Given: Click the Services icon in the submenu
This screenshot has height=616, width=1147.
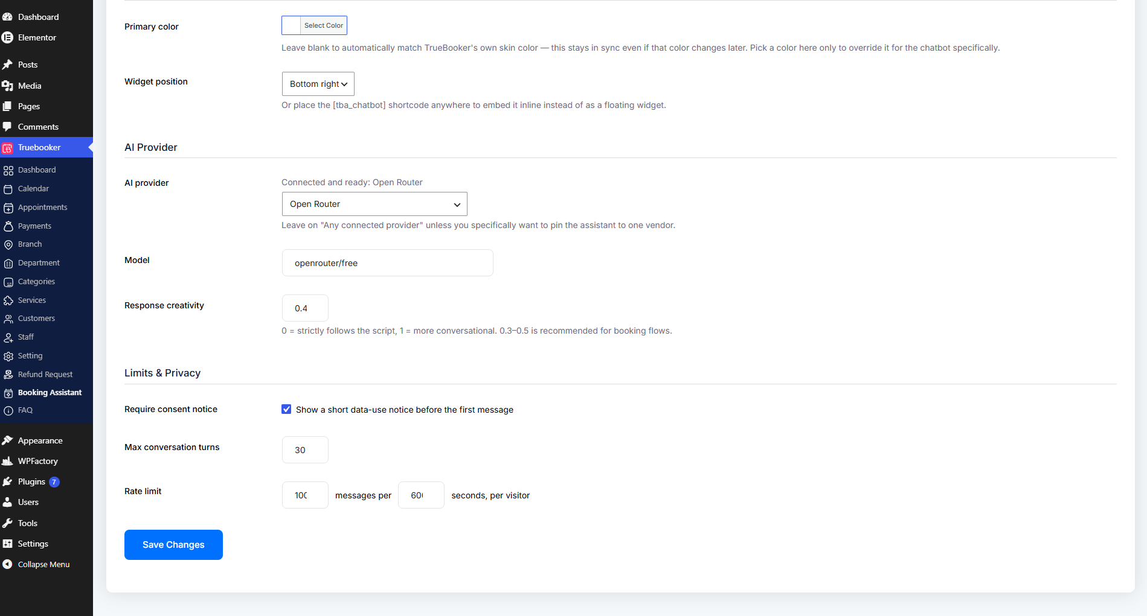Looking at the screenshot, I should [8, 300].
